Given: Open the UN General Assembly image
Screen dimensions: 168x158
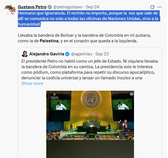Looking at the screenshot, I should point(90,124).
